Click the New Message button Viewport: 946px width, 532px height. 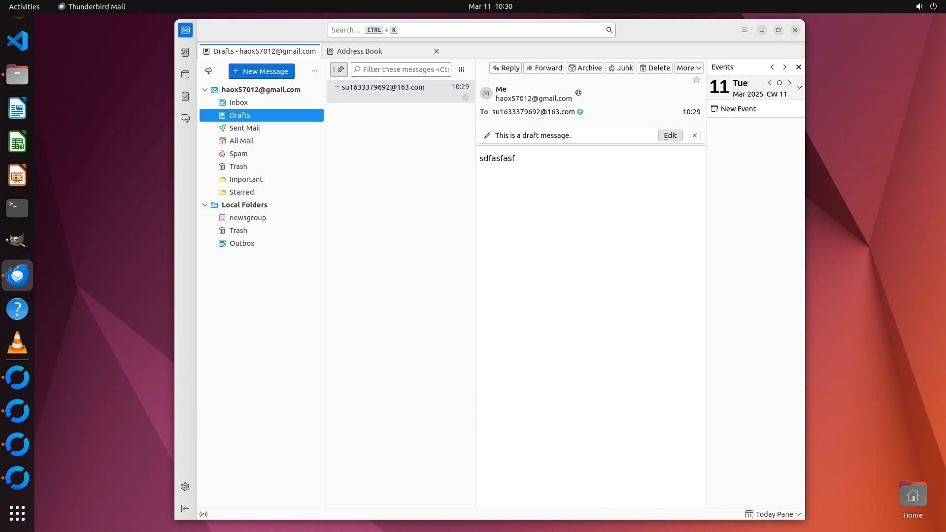(261, 71)
